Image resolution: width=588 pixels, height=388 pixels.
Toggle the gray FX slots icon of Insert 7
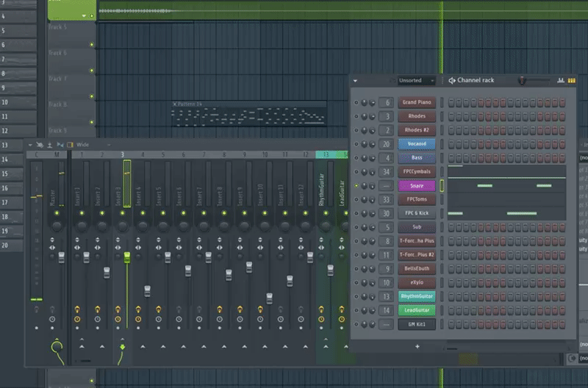click(199, 309)
